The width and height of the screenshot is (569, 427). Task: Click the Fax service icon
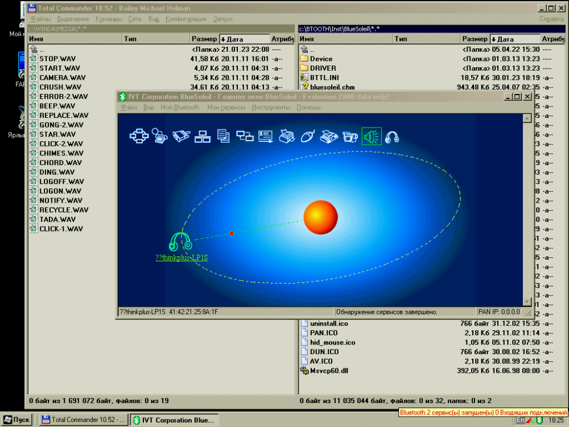pos(328,136)
